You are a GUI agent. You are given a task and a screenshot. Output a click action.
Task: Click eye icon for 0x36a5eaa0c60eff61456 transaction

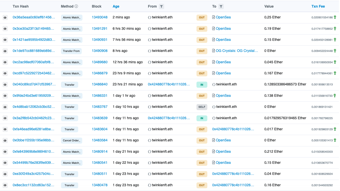[x=5, y=18]
